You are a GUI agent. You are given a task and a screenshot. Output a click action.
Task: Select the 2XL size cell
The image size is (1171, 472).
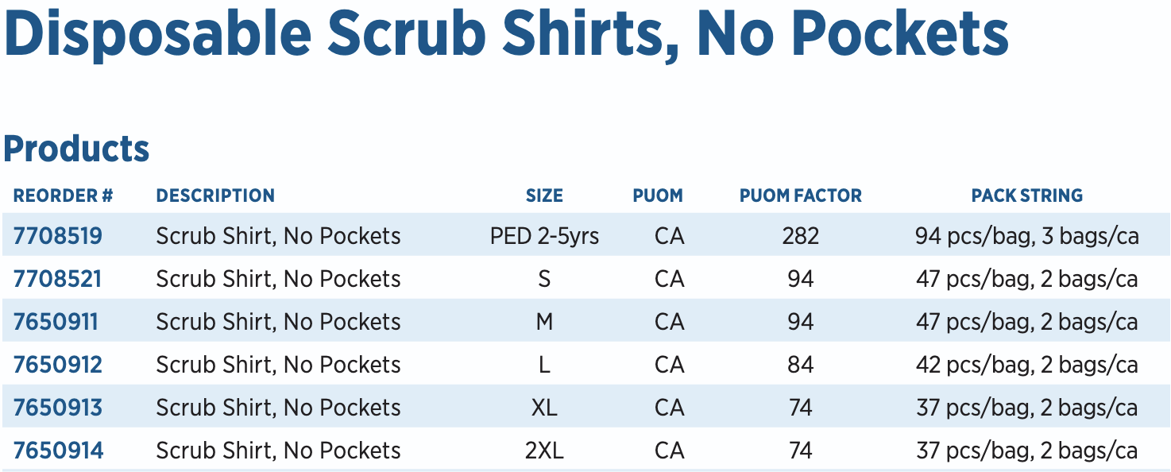(544, 451)
